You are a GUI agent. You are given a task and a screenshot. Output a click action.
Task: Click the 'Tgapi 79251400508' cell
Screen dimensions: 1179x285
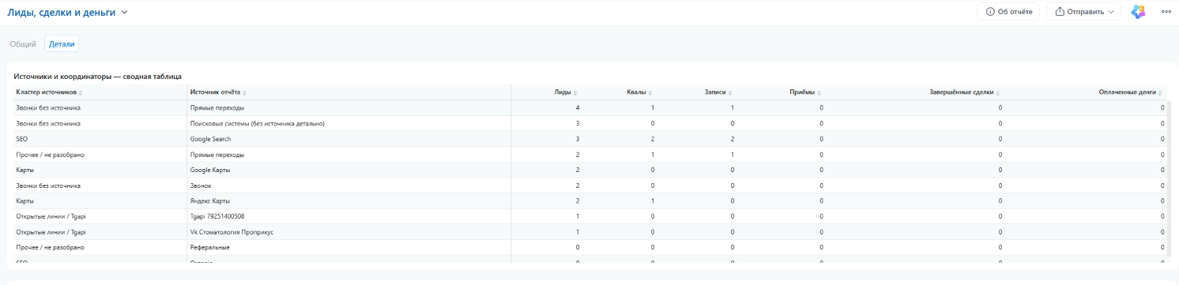coord(217,216)
